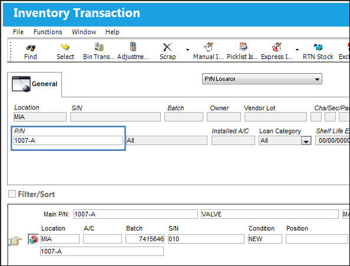Click the inventory record icon beside Location MIA
Screen dimensions: 350x266
click(33, 239)
